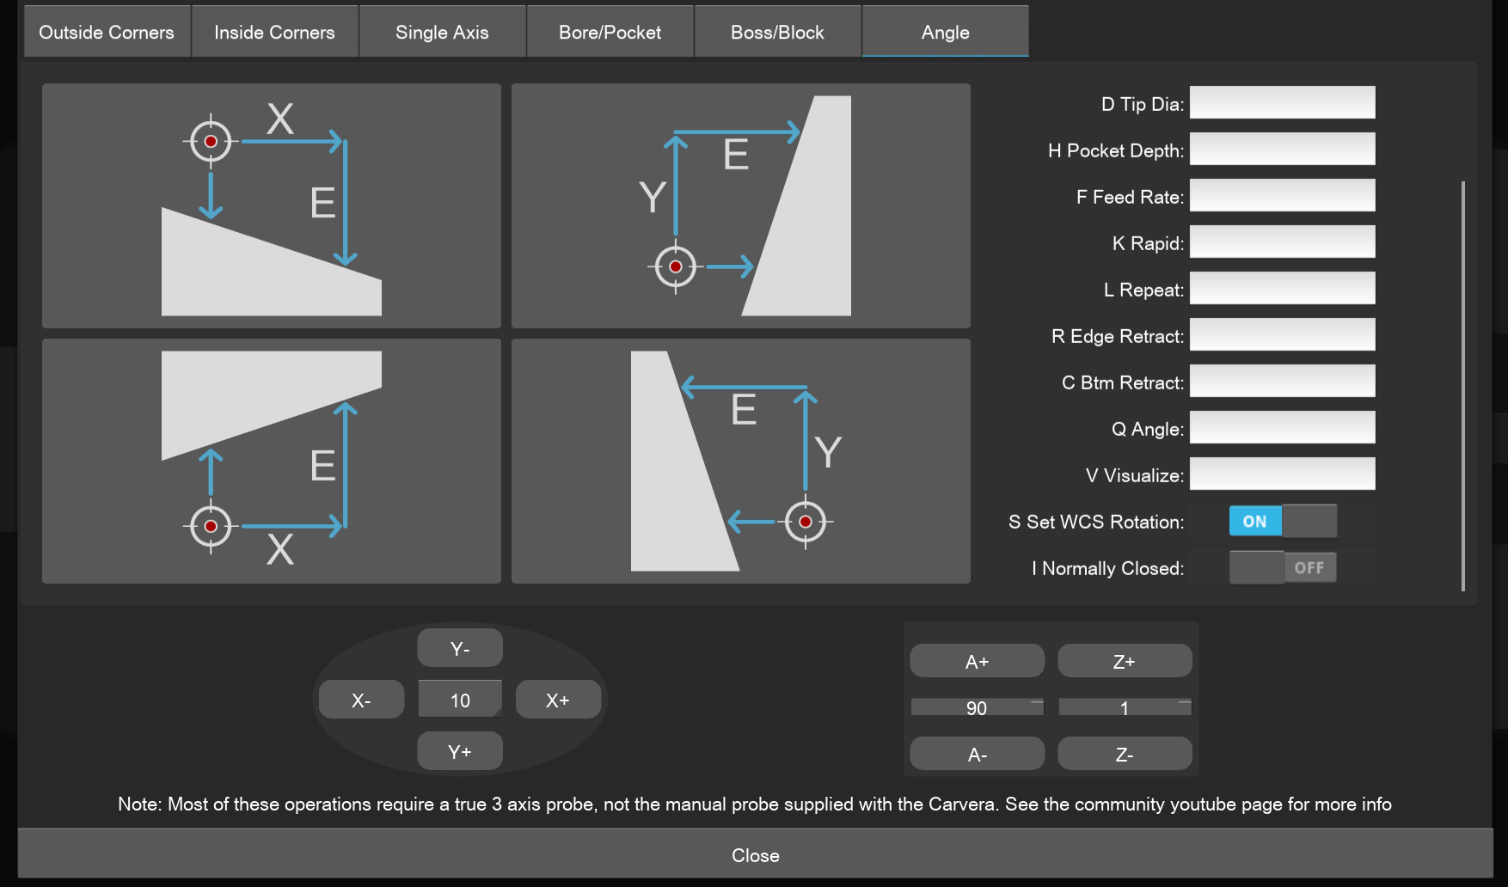
Task: Open the A-axis step selector showing 90
Action: [977, 707]
